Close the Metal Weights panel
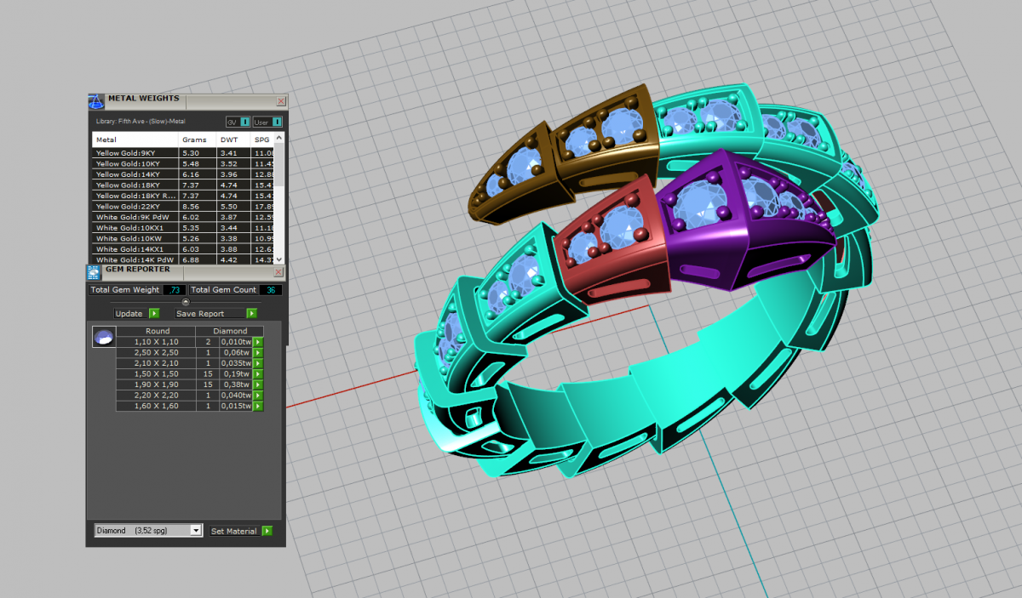This screenshot has height=598, width=1022. click(x=281, y=100)
